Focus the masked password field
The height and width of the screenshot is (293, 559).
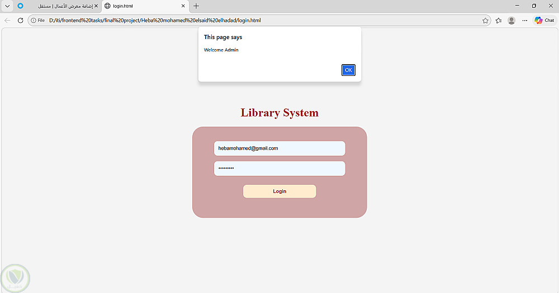tap(279, 169)
